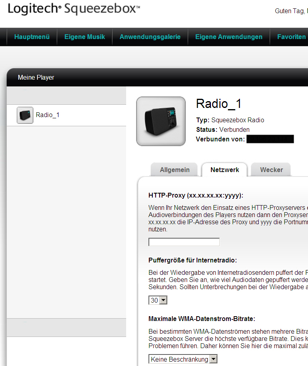Image resolution: width=308 pixels, height=366 pixels.
Task: Open Favoriten from the top navigation
Action: 291,37
